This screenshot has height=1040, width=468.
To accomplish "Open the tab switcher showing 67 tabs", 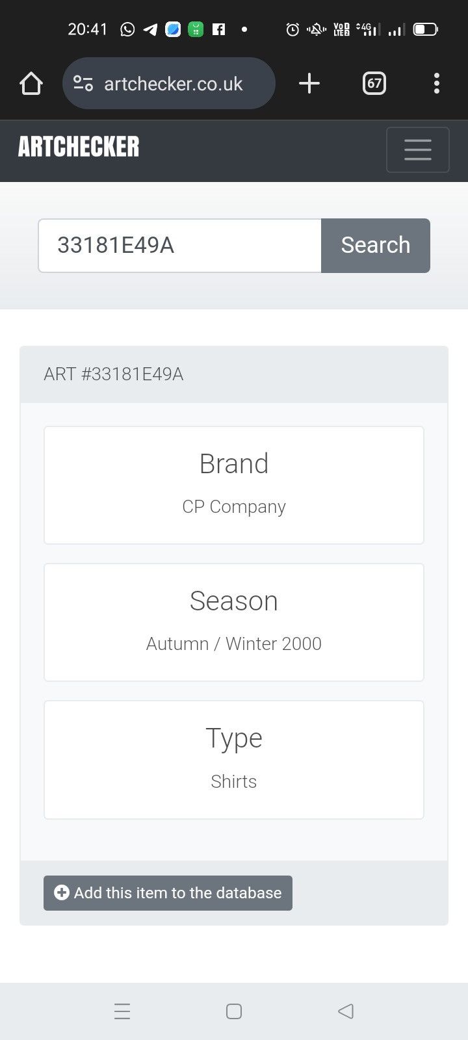I will coord(374,83).
